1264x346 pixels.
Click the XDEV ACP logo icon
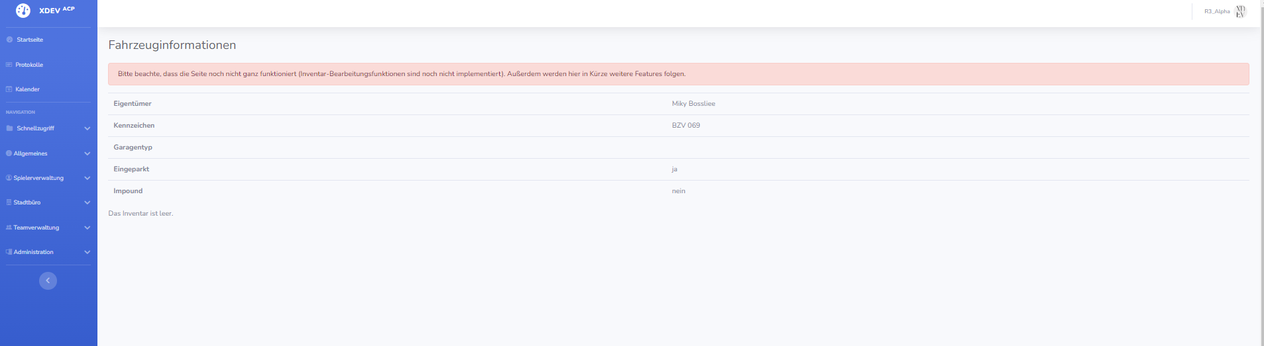tap(23, 11)
